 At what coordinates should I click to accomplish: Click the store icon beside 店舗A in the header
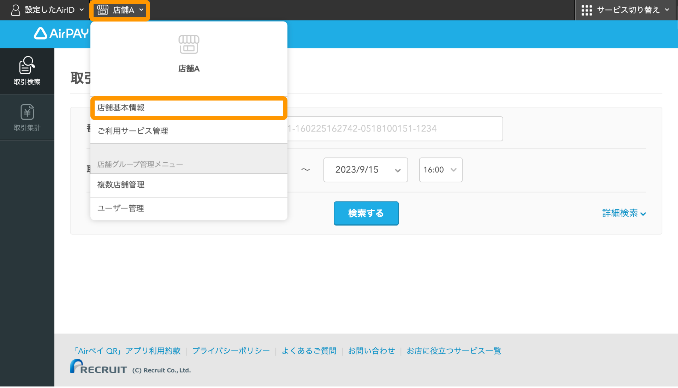click(103, 10)
